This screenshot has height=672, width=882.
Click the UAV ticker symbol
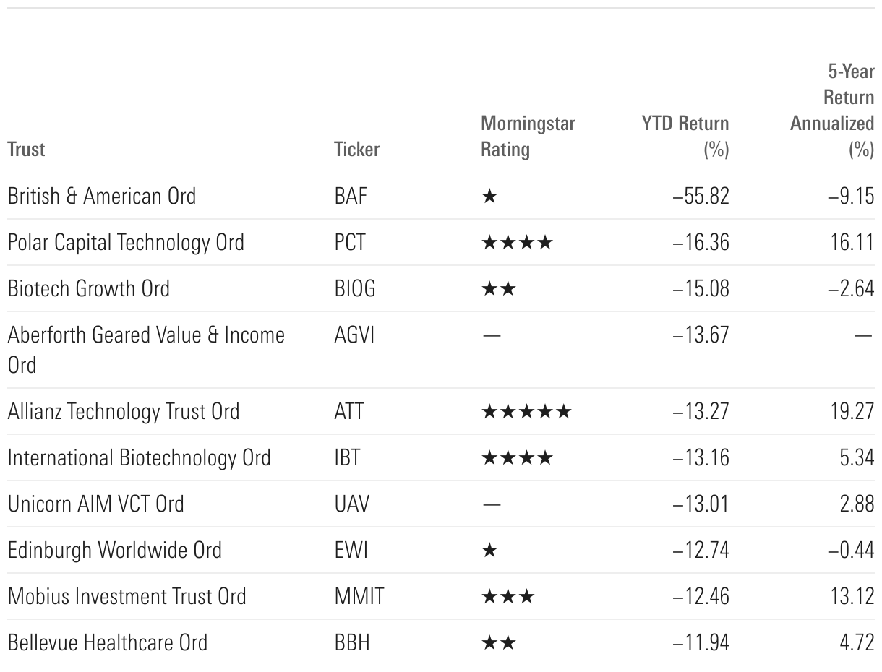point(351,504)
